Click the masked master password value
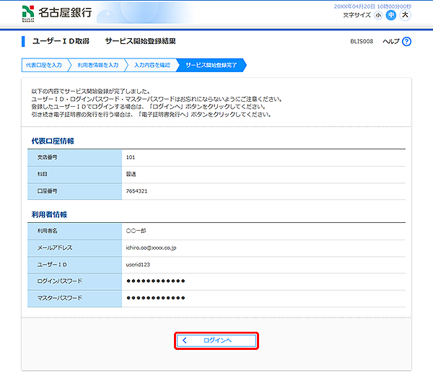Screen dimensions: 433x386 click(155, 297)
